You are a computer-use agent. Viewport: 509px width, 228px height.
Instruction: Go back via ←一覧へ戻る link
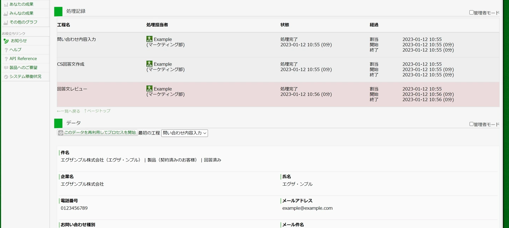pyautogui.click(x=69, y=111)
